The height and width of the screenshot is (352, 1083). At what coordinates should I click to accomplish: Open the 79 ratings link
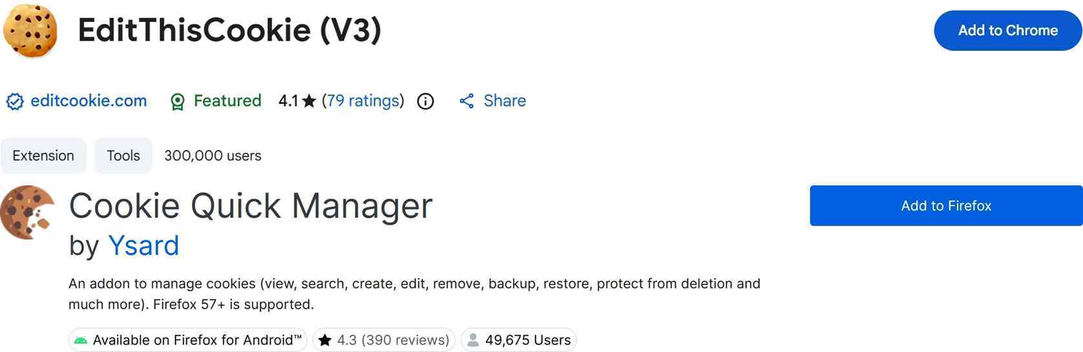point(363,101)
